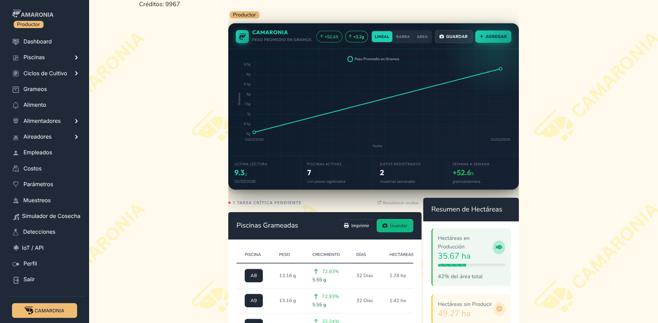Click the Salir logout icon
Viewport: 658px width, 323px height.
[16, 280]
